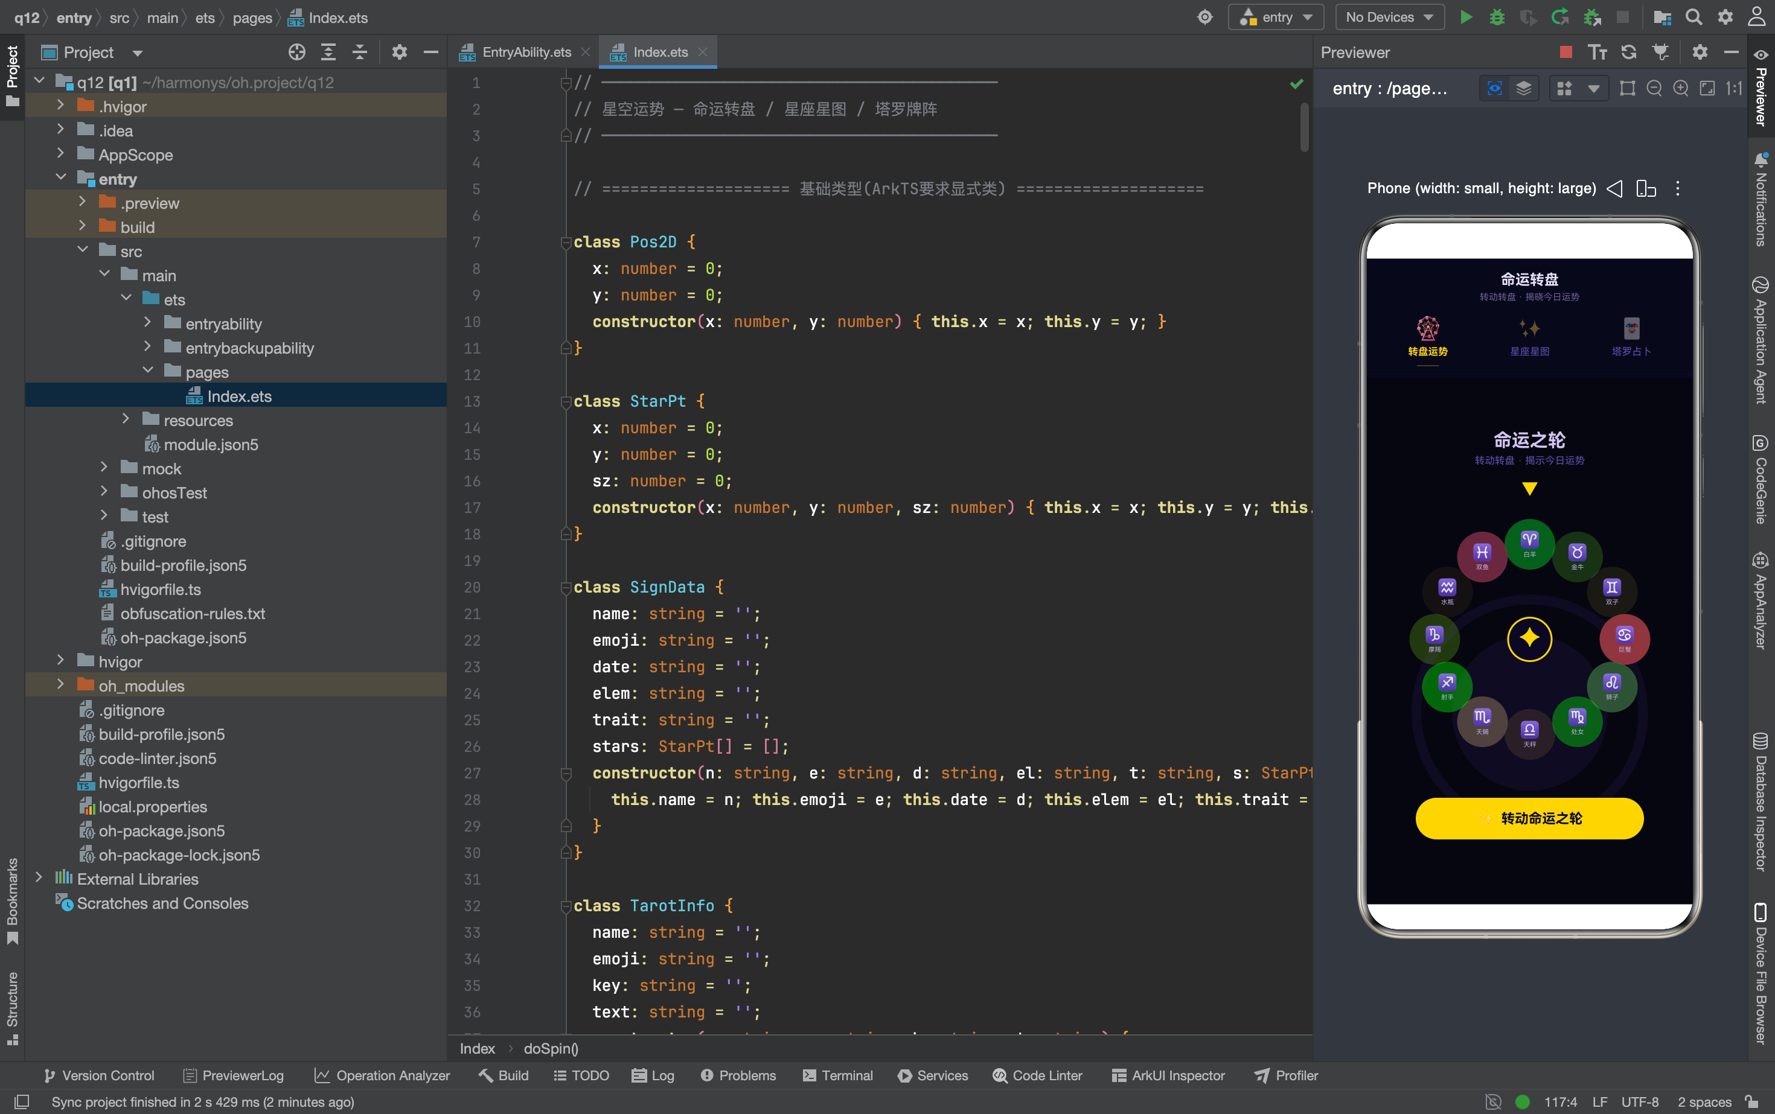The width and height of the screenshot is (1775, 1114).
Task: Collapse the pages folder
Action: click(x=147, y=371)
